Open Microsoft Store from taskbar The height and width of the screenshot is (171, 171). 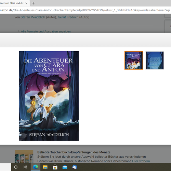[x=55, y=167]
